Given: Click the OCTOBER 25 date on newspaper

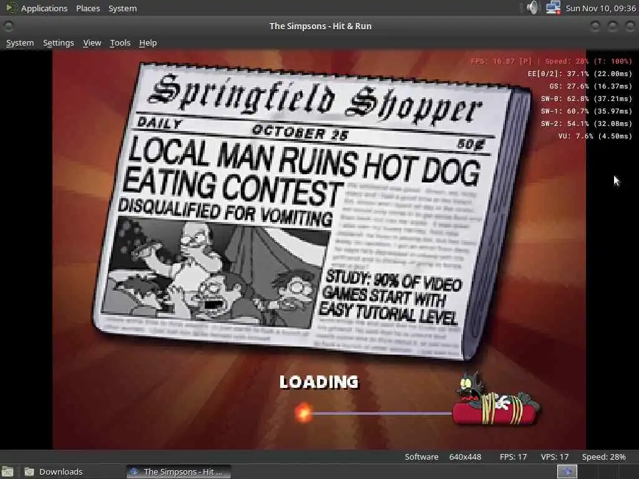Looking at the screenshot, I should 300,132.
